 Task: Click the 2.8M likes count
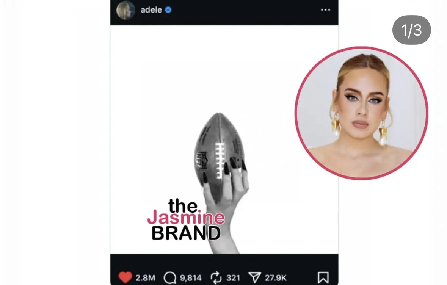click(x=145, y=278)
